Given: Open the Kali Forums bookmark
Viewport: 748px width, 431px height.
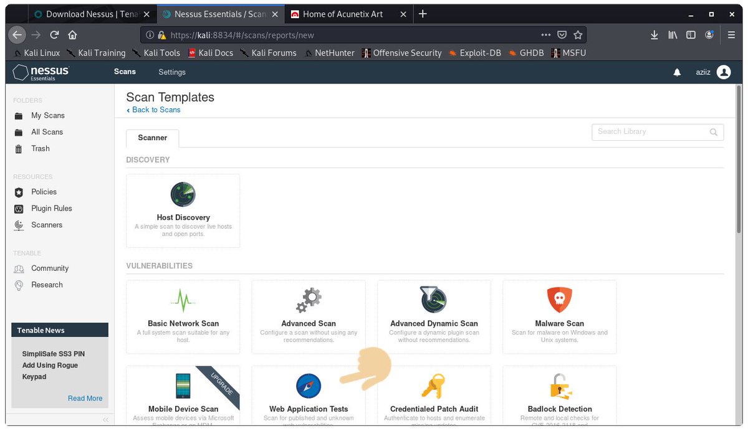Looking at the screenshot, I should [x=269, y=53].
